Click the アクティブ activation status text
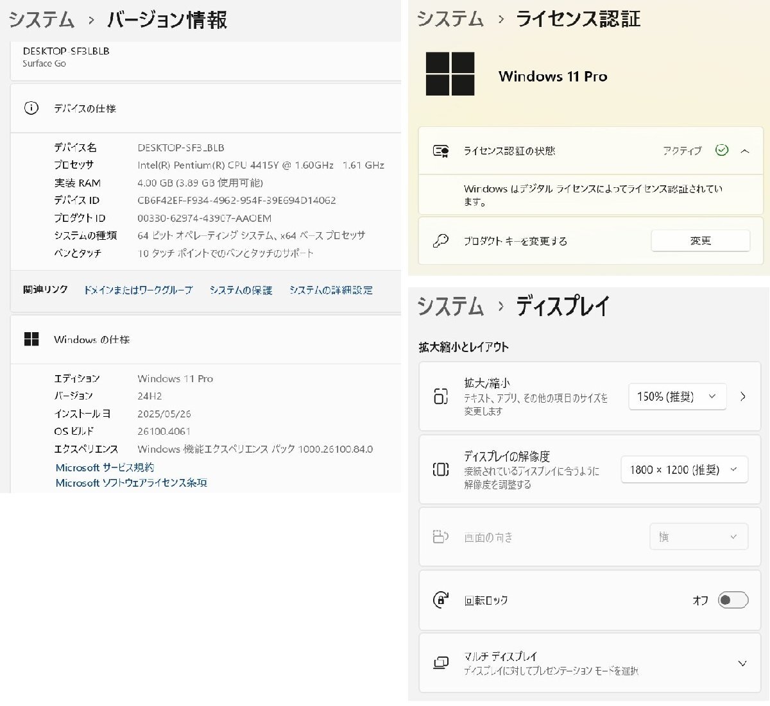The height and width of the screenshot is (706, 770). (x=682, y=151)
